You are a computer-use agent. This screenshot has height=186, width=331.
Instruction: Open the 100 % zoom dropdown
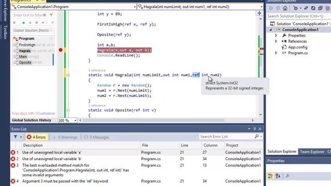(x=75, y=120)
